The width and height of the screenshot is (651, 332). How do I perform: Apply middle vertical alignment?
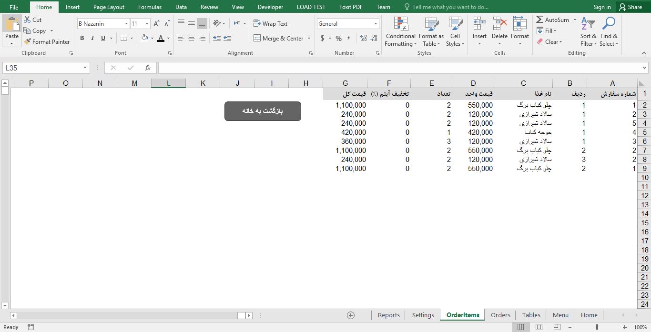192,23
